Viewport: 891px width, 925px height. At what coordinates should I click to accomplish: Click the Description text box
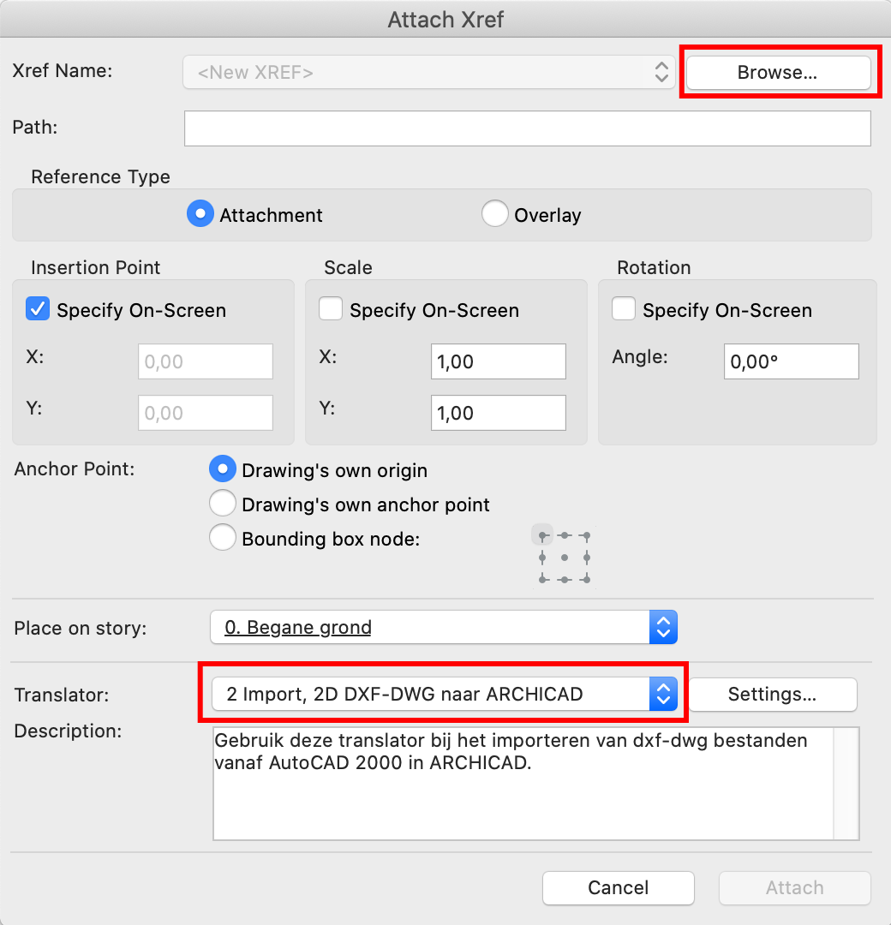pos(523,784)
